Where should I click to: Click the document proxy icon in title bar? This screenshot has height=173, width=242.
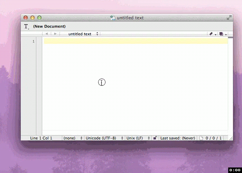click(113, 18)
